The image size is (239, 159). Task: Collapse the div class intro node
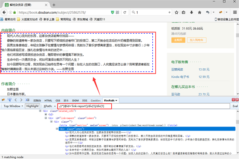[x=57, y=129]
